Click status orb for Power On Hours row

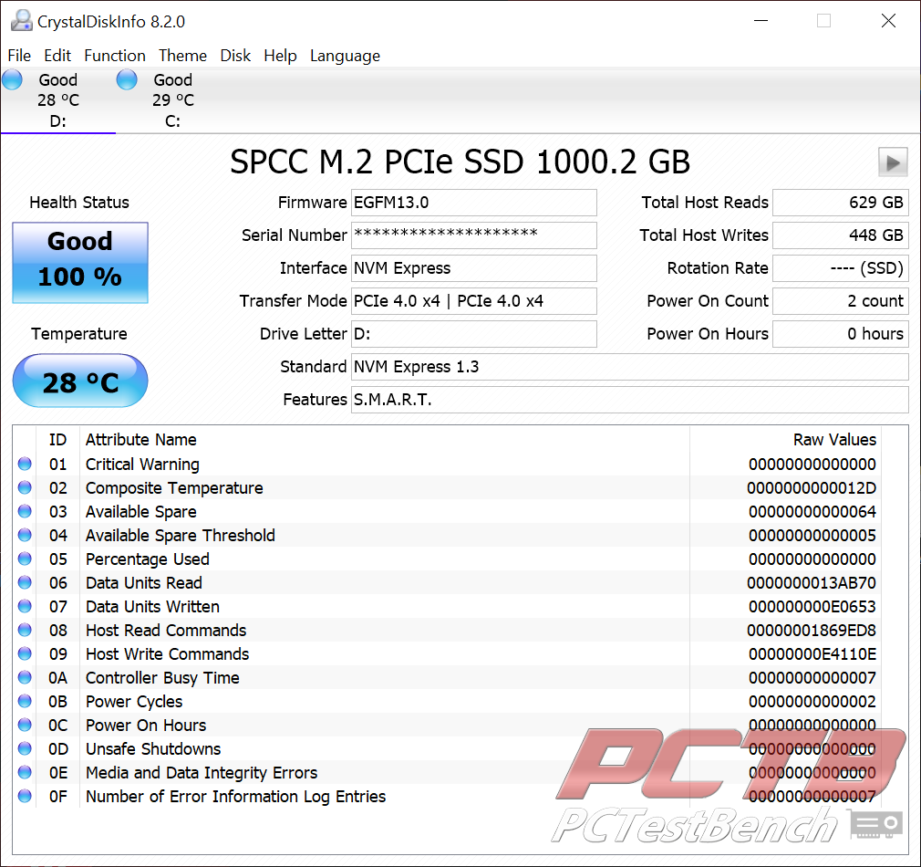coord(25,725)
